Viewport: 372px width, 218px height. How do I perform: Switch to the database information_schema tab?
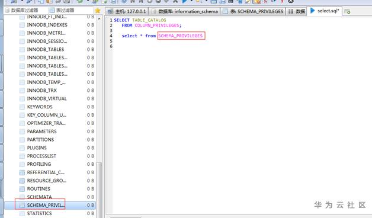click(185, 11)
